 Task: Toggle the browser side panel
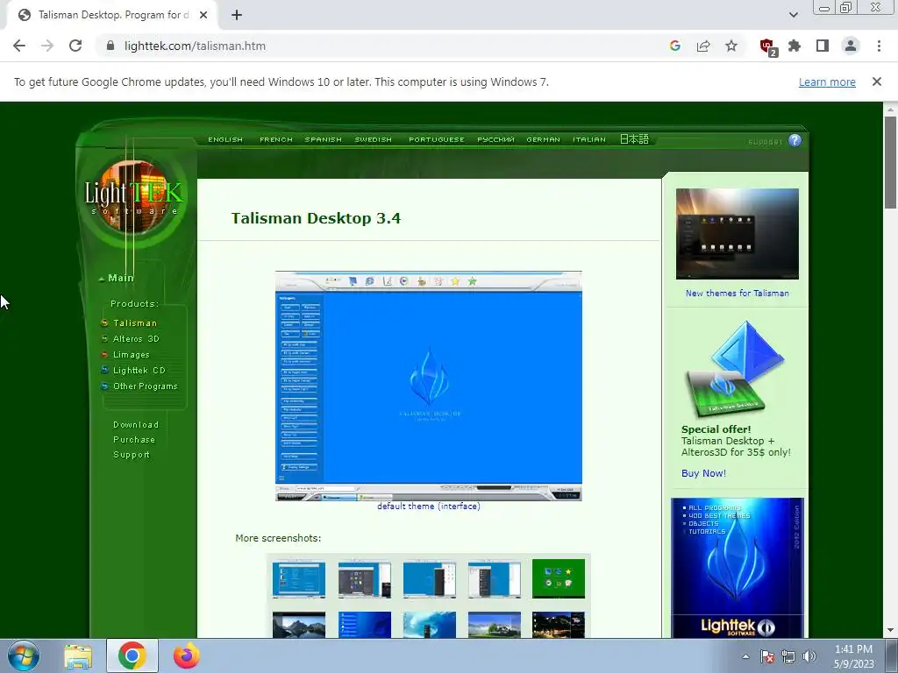(x=823, y=46)
